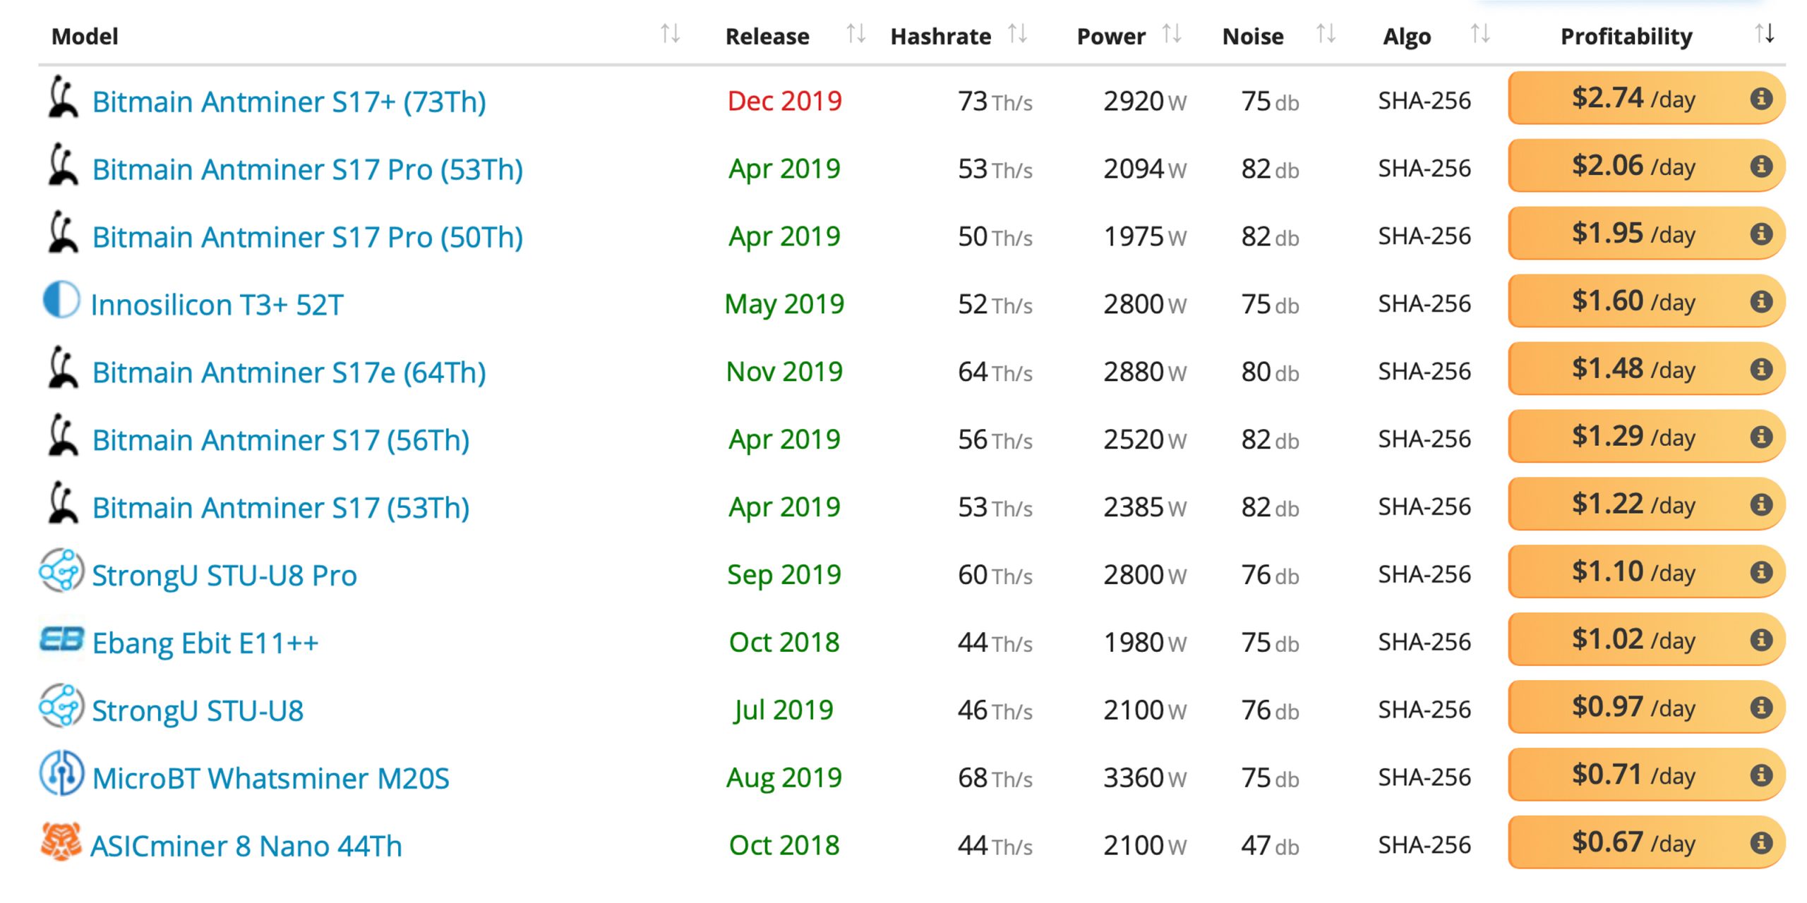Screen dimensions: 1807x903
Task: Click the Profitability column header text
Action: (x=1626, y=37)
